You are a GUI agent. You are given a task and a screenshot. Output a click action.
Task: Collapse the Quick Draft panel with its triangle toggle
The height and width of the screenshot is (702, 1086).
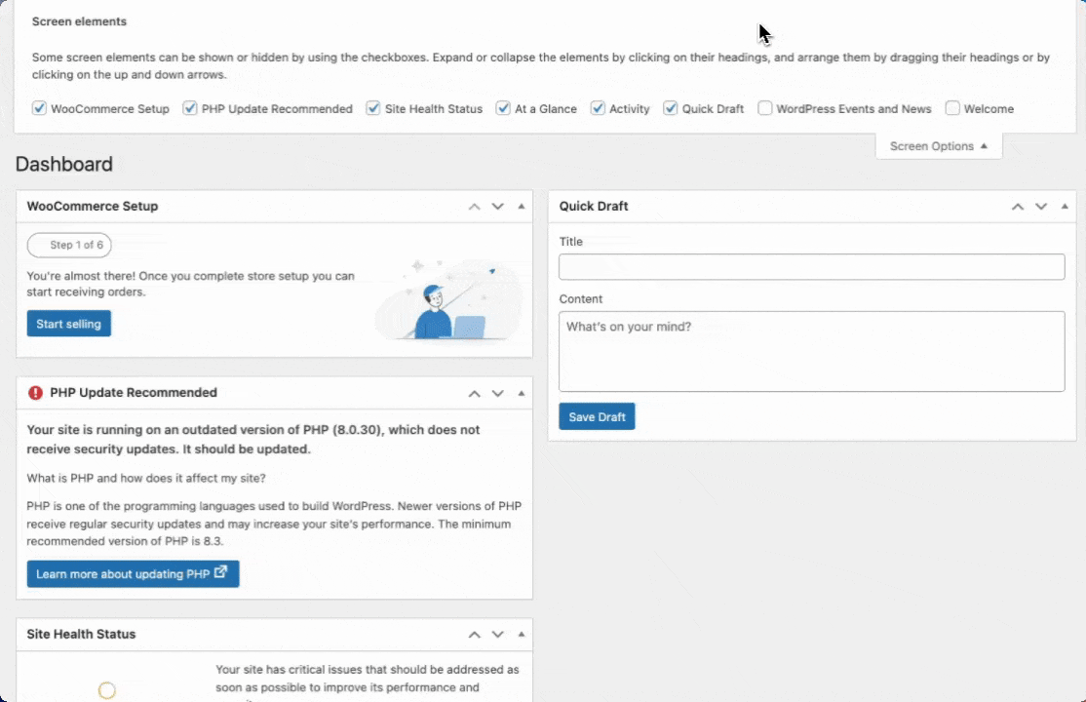coord(1064,206)
